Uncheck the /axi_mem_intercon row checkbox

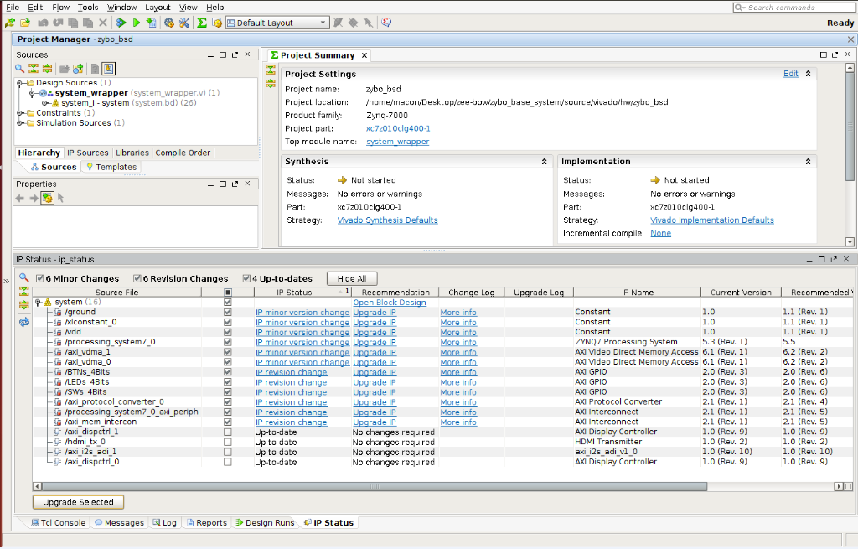(228, 422)
